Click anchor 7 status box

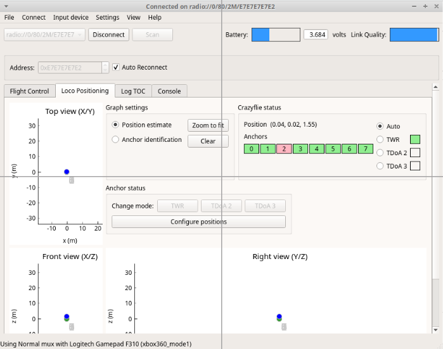point(366,149)
